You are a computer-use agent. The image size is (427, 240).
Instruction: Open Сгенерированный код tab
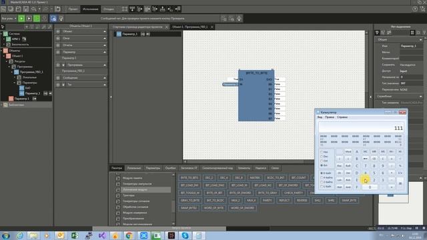tap(218, 168)
